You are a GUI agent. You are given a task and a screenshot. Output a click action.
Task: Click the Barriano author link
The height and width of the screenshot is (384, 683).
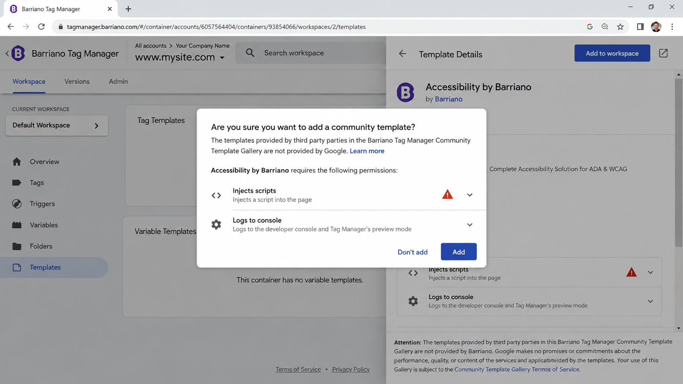point(449,99)
